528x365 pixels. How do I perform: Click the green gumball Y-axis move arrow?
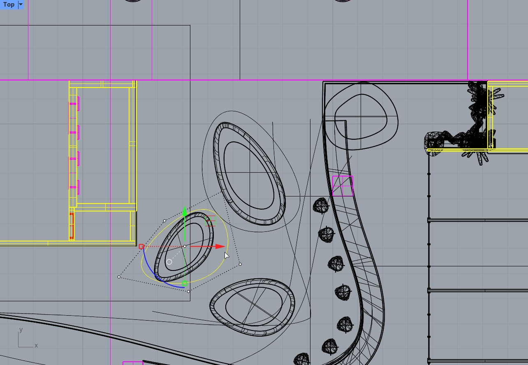pos(185,212)
